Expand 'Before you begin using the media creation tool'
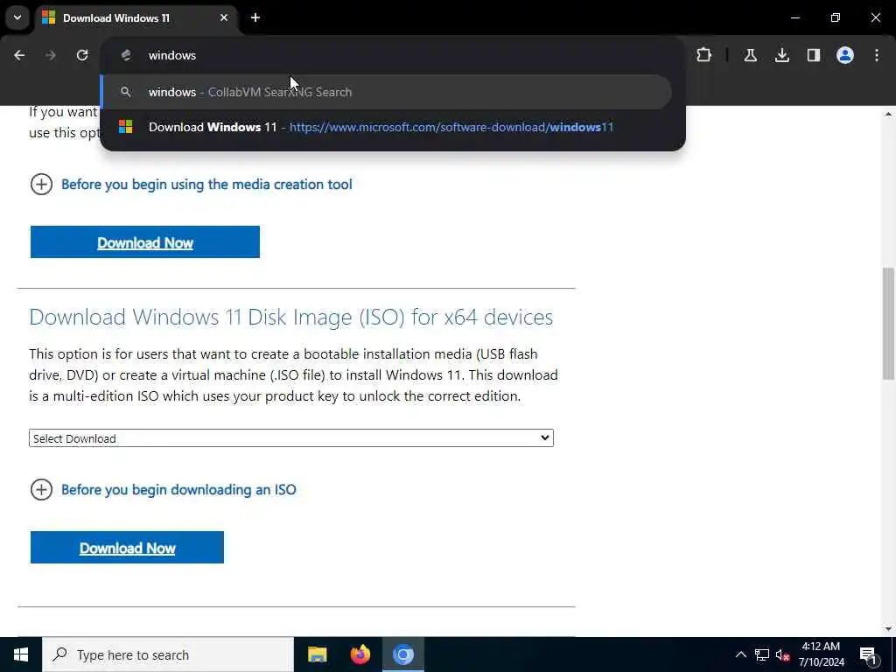 (192, 185)
